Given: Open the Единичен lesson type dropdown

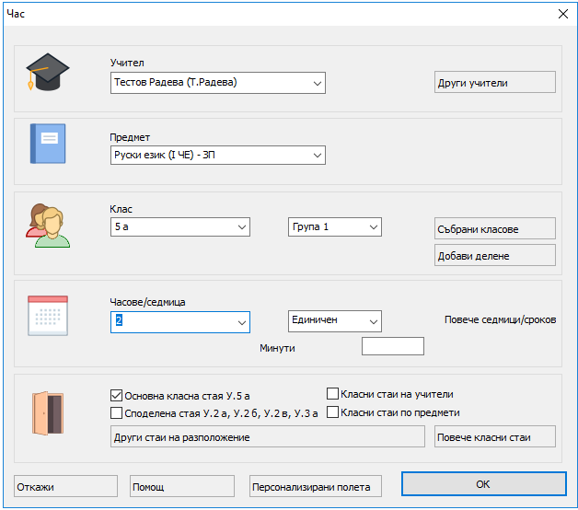Looking at the screenshot, I should (373, 320).
